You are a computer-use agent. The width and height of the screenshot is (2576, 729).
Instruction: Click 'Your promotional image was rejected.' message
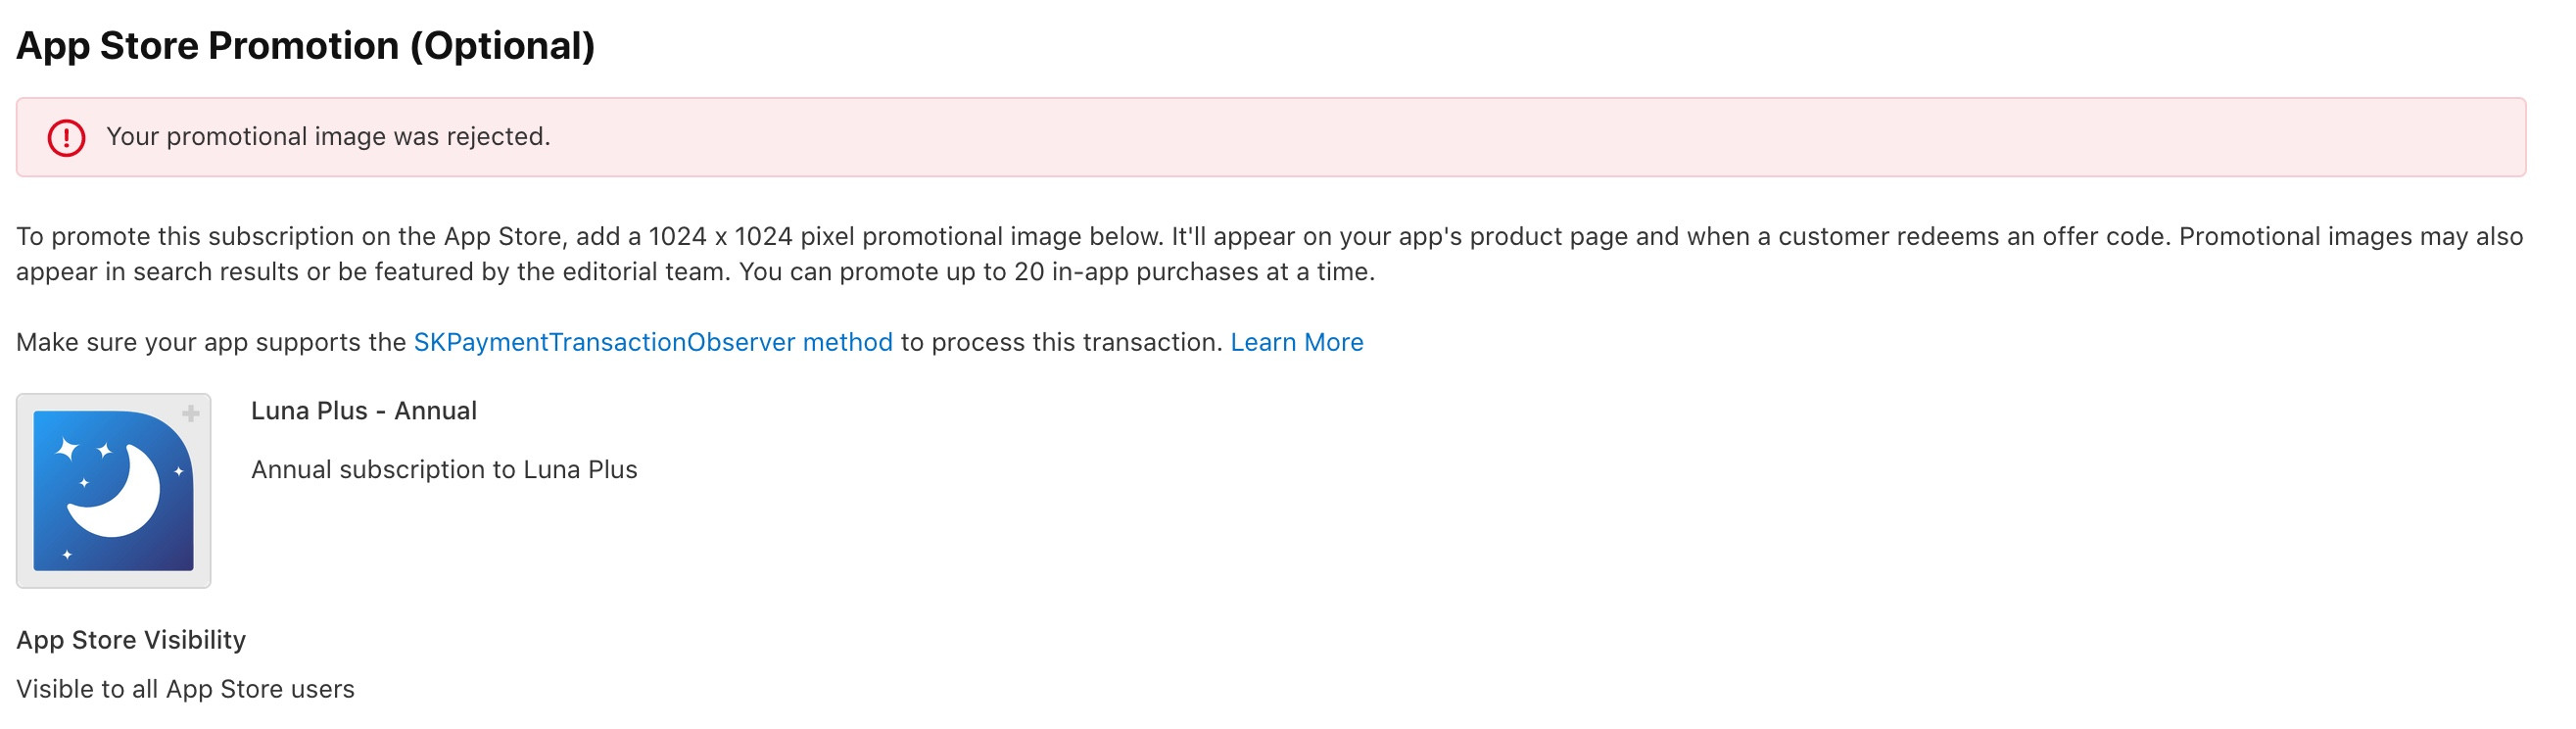pos(328,136)
